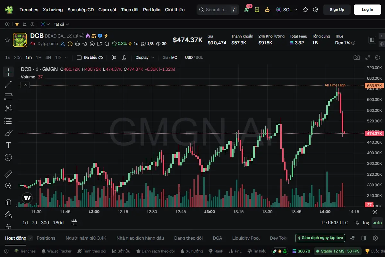Open the Display dropdown
385x257 pixels.
(145, 58)
